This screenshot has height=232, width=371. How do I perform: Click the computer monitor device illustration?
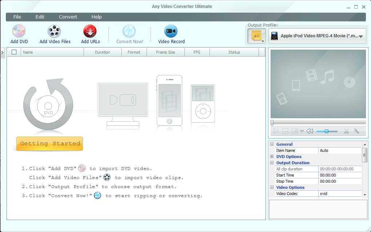coord(123,106)
